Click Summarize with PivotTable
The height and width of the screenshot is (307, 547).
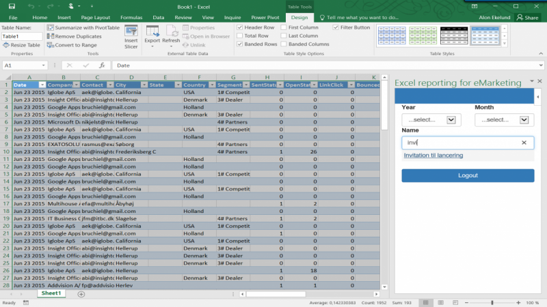coord(83,27)
